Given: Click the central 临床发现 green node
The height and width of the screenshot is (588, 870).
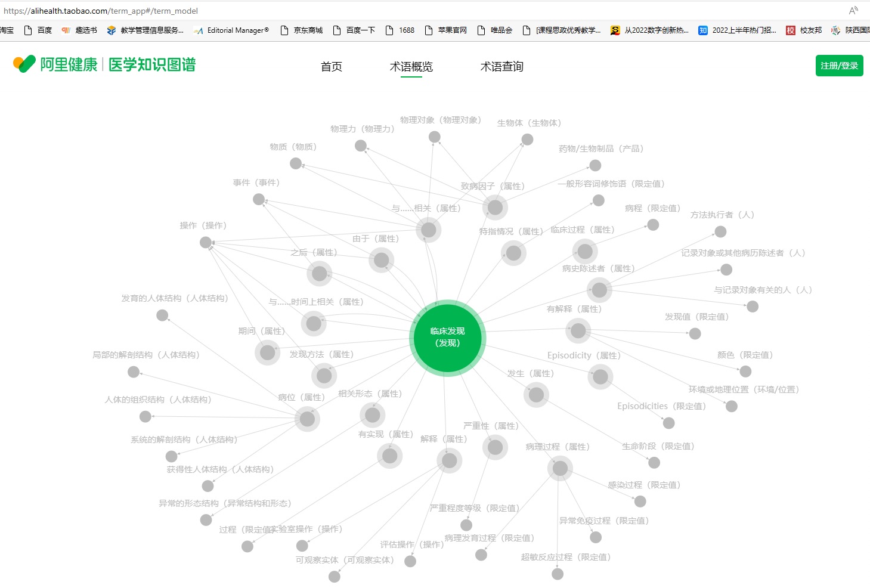Looking at the screenshot, I should click(447, 338).
